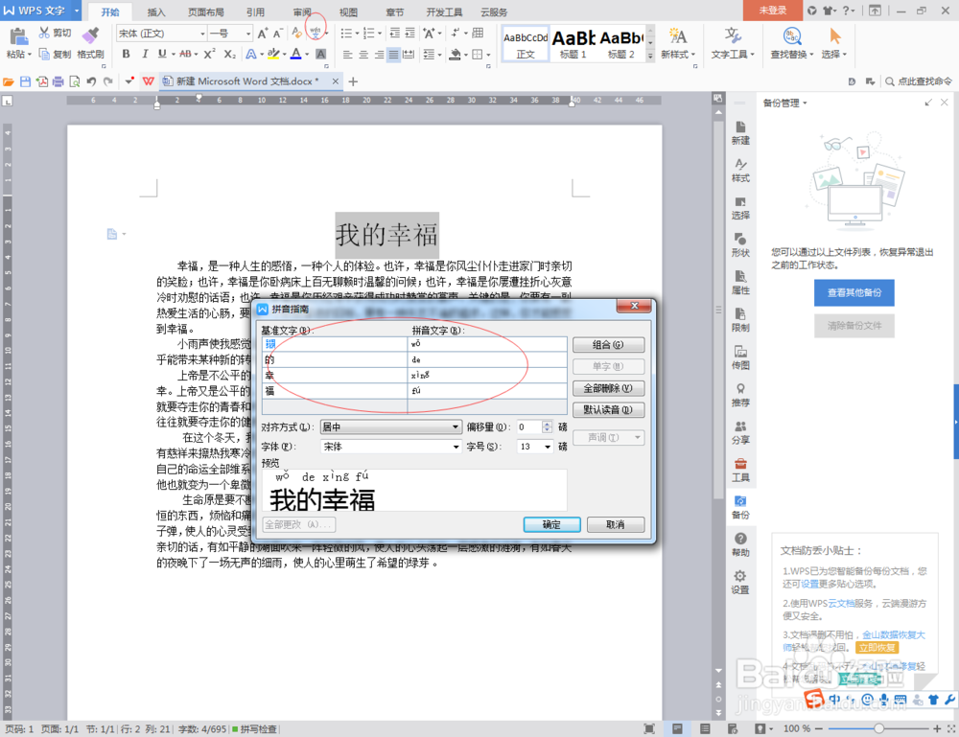Click the 全部删除 button in dialog
Screen dimensions: 959x737
[x=608, y=388]
